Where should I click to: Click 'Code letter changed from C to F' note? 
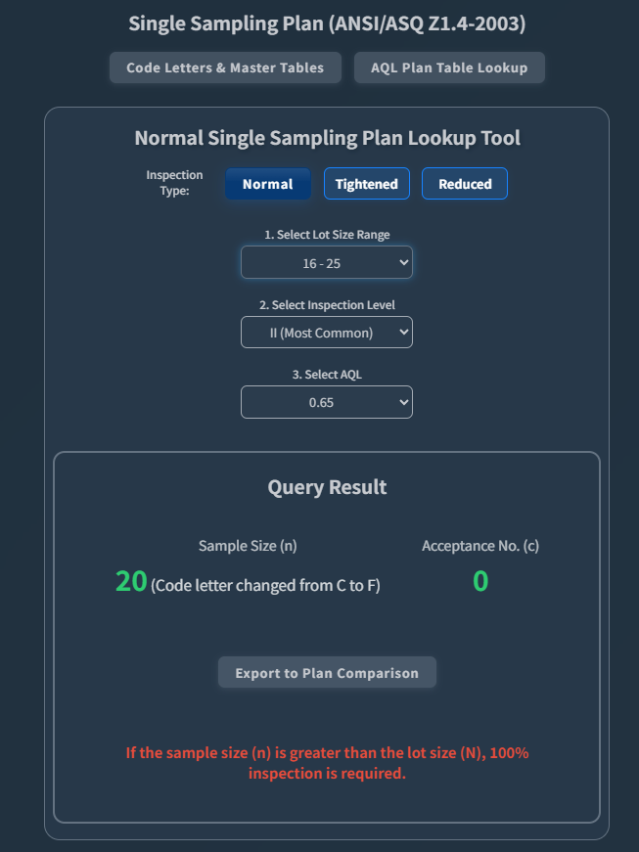[x=265, y=585]
